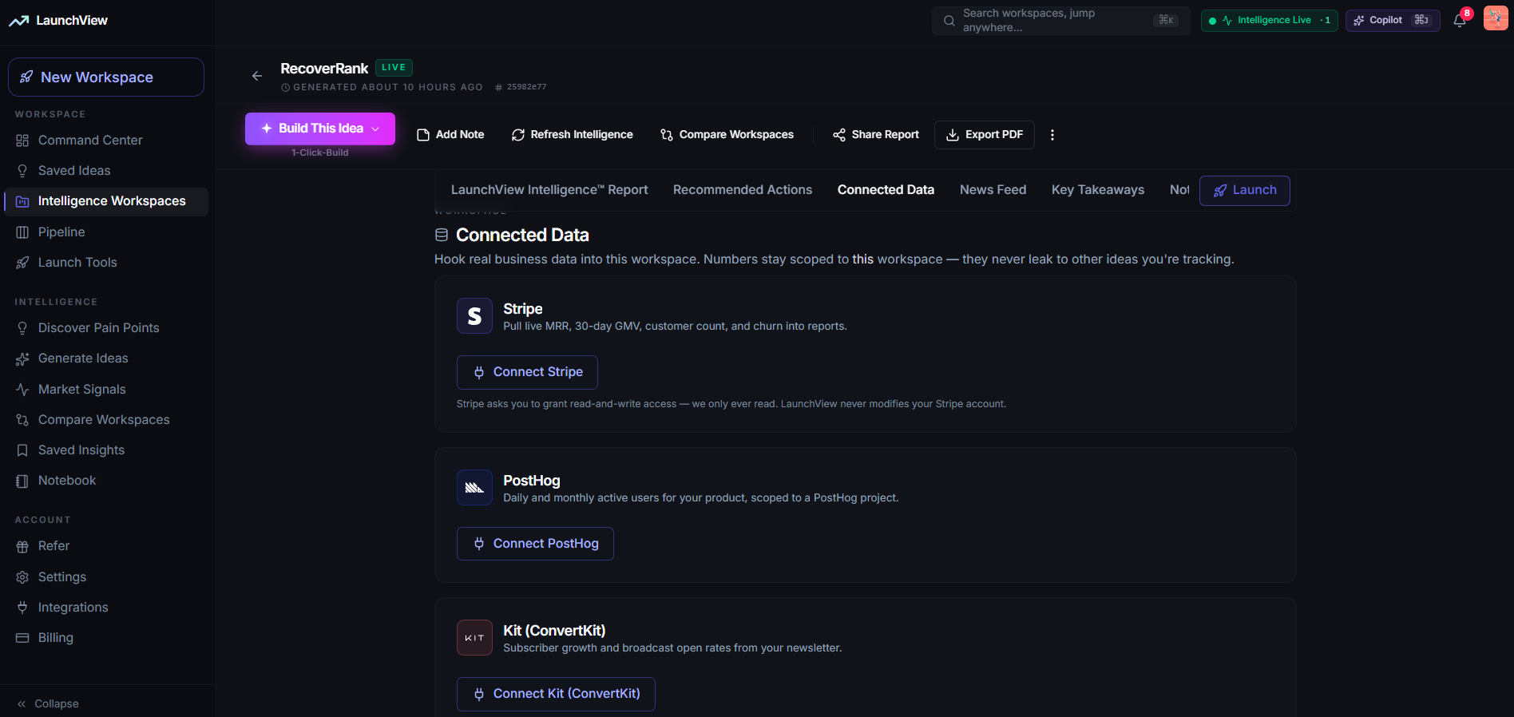Click Connect Kit (ConvertKit)

(556, 694)
